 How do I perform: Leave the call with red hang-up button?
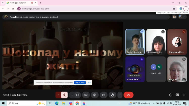(x=129, y=95)
